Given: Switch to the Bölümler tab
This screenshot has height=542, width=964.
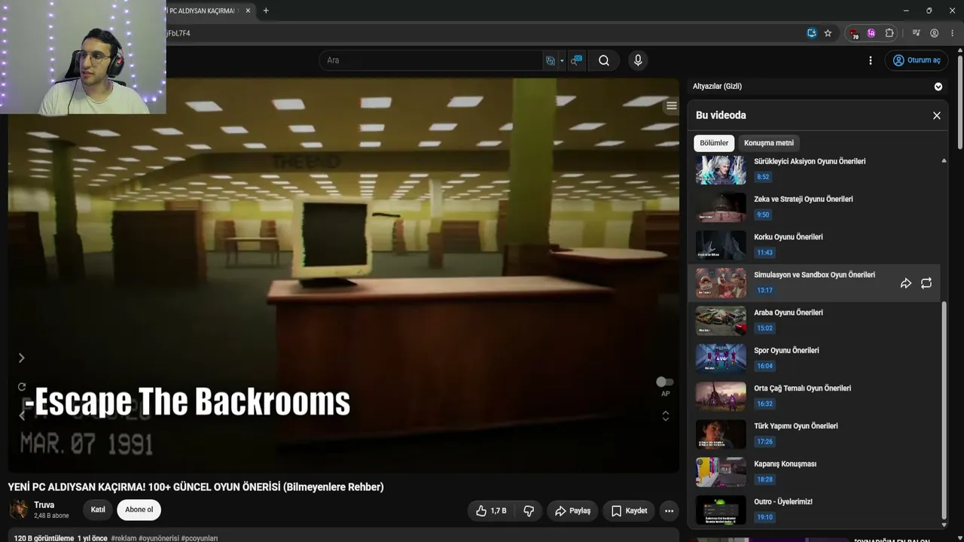Looking at the screenshot, I should (714, 143).
